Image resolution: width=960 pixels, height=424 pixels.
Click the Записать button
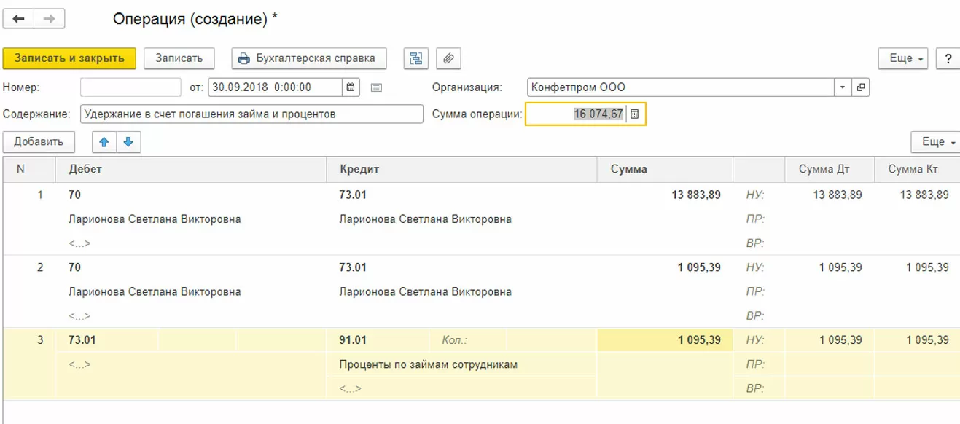pyautogui.click(x=179, y=58)
